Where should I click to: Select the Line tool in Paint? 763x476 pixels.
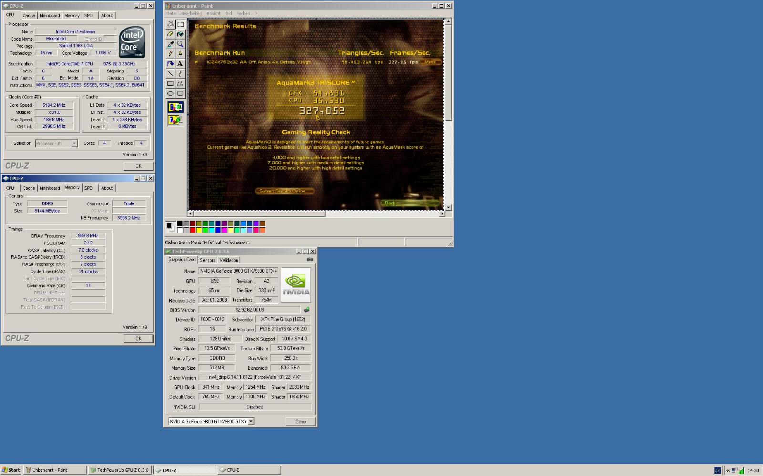(170, 74)
